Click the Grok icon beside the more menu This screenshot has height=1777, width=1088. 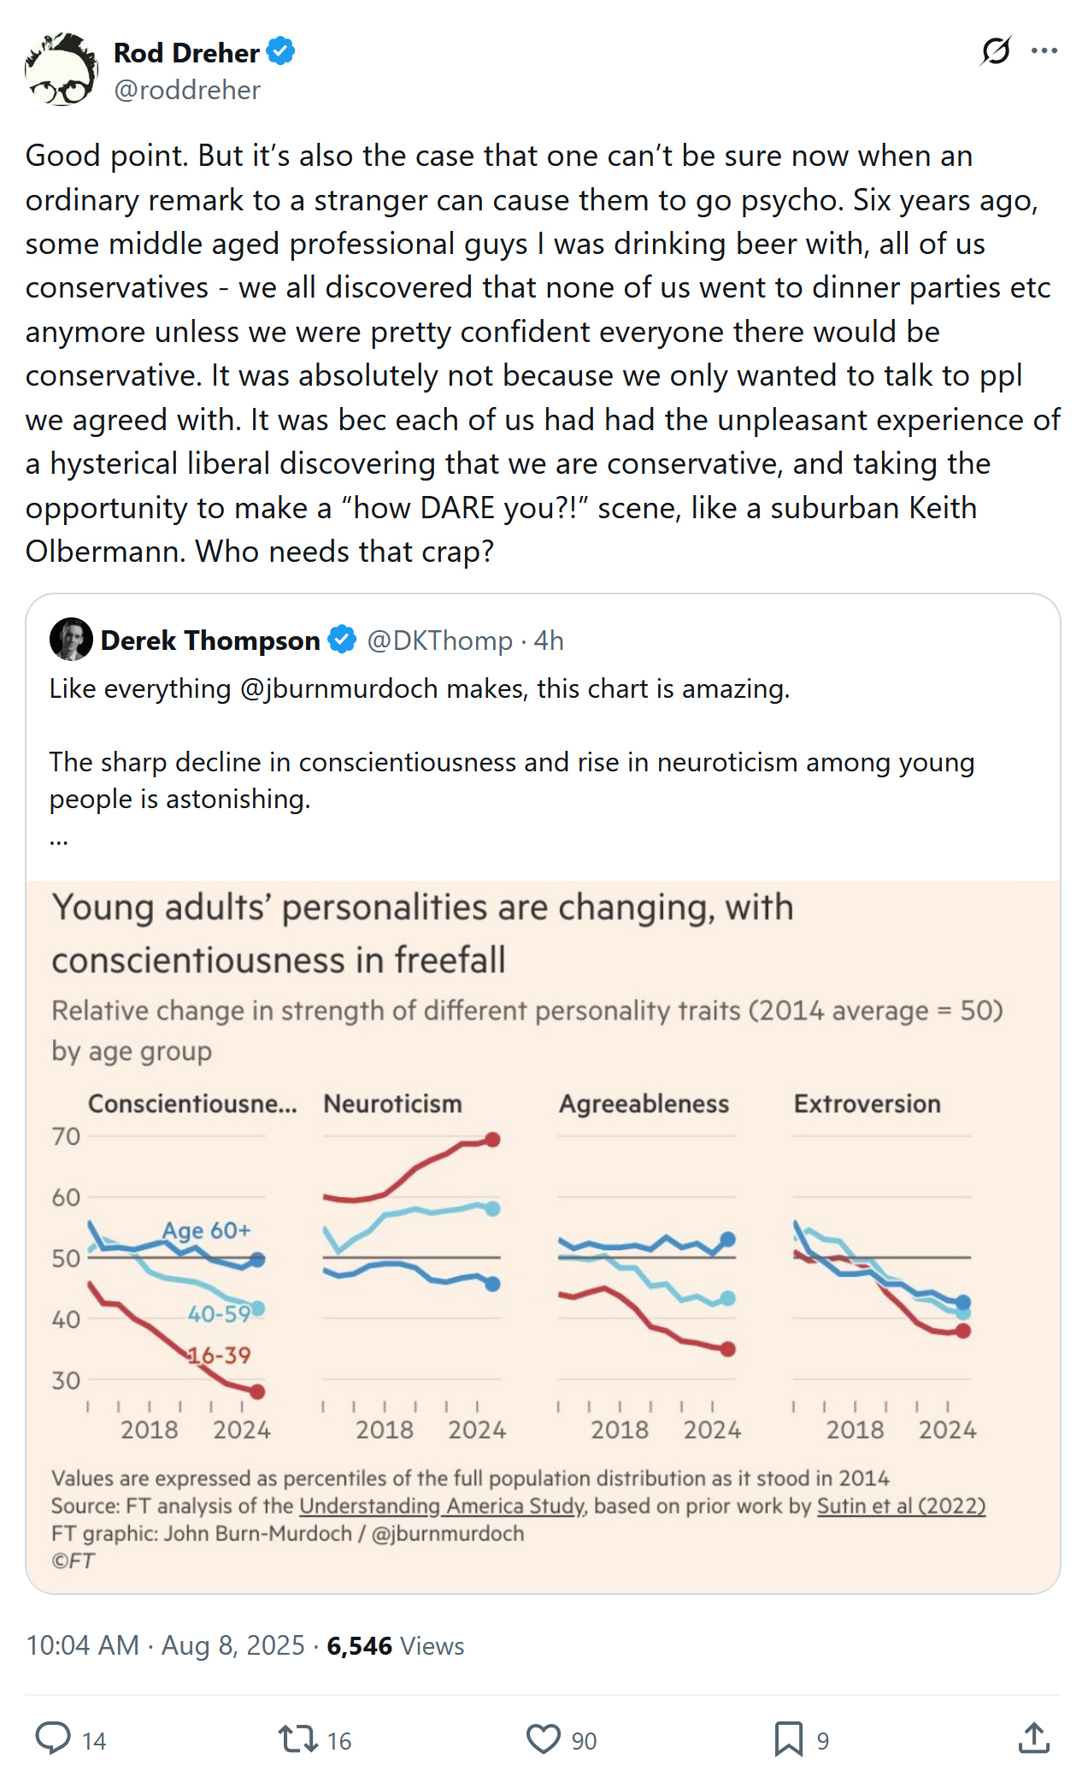point(996,51)
